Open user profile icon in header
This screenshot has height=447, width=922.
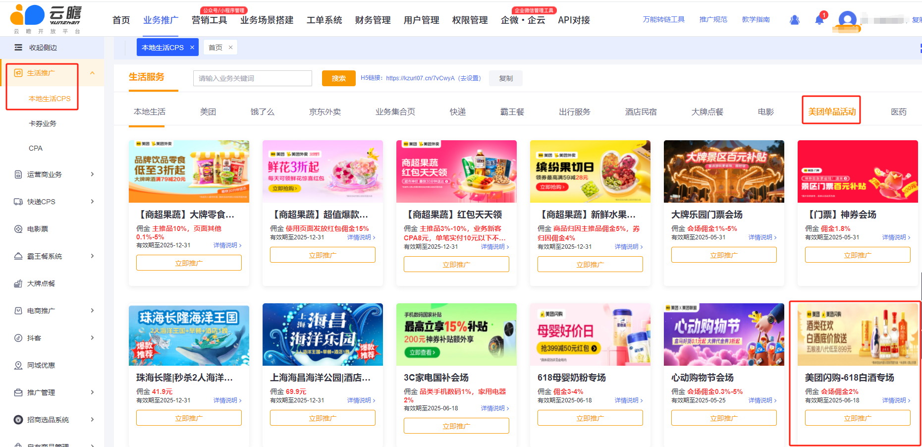pyautogui.click(x=795, y=20)
